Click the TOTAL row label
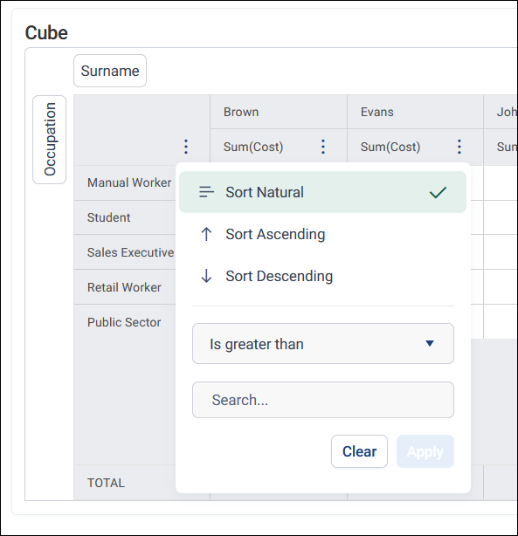This screenshot has height=536, width=518. point(106,483)
